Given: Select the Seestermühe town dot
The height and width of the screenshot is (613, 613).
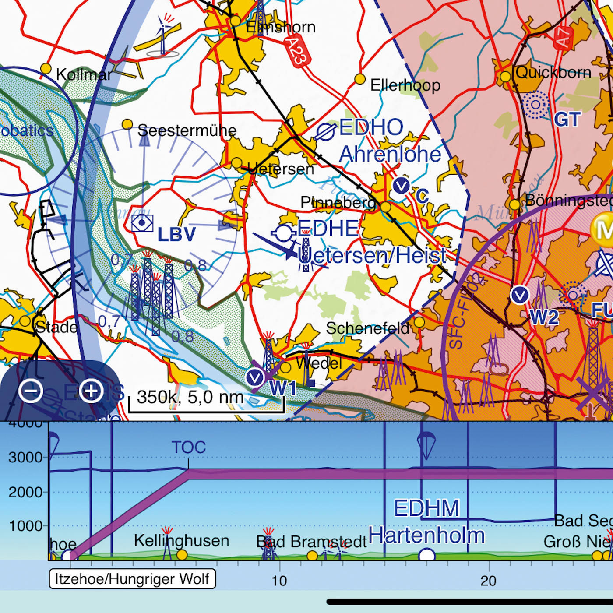Looking at the screenshot, I should pyautogui.click(x=127, y=125).
